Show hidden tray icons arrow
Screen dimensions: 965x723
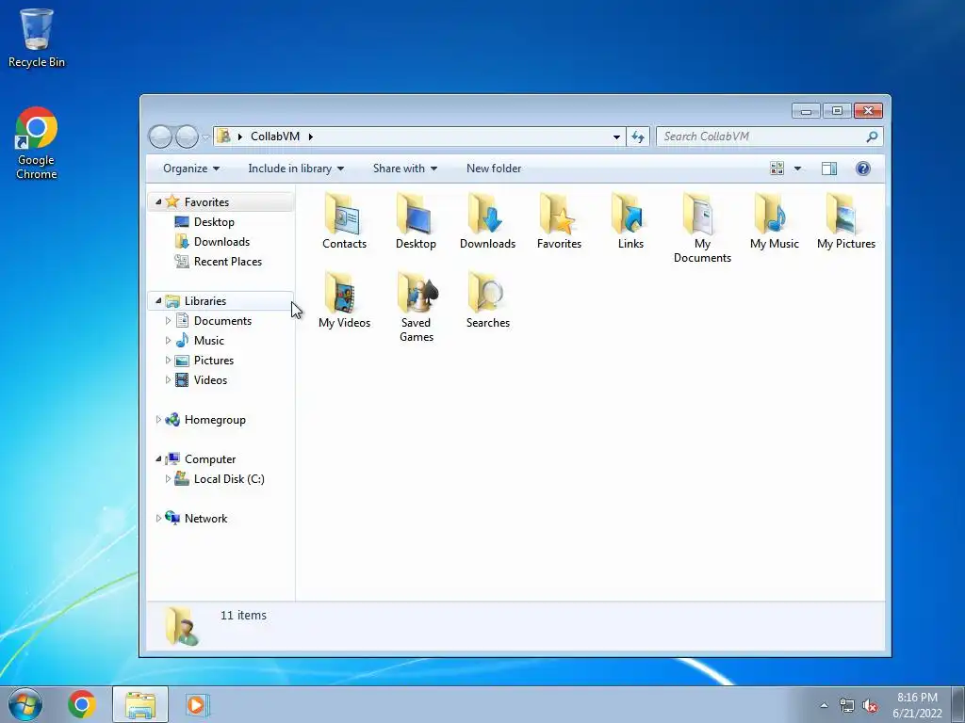[824, 705]
